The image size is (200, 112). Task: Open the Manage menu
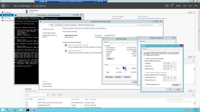coord(178,6)
